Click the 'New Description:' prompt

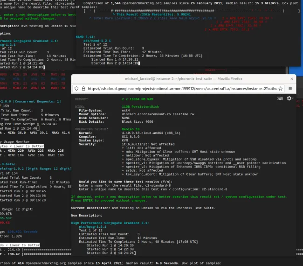[x=86, y=216]
